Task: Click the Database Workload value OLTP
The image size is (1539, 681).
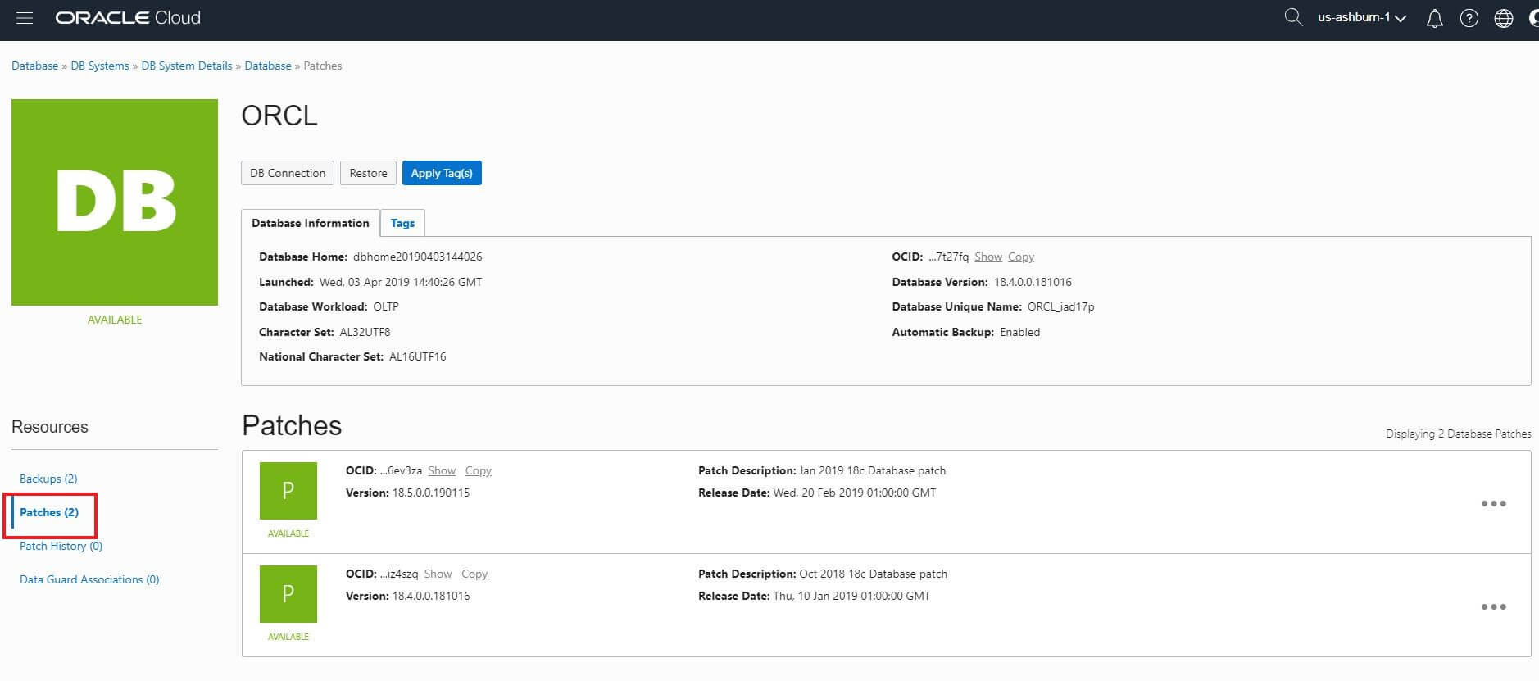Action: 386,306
